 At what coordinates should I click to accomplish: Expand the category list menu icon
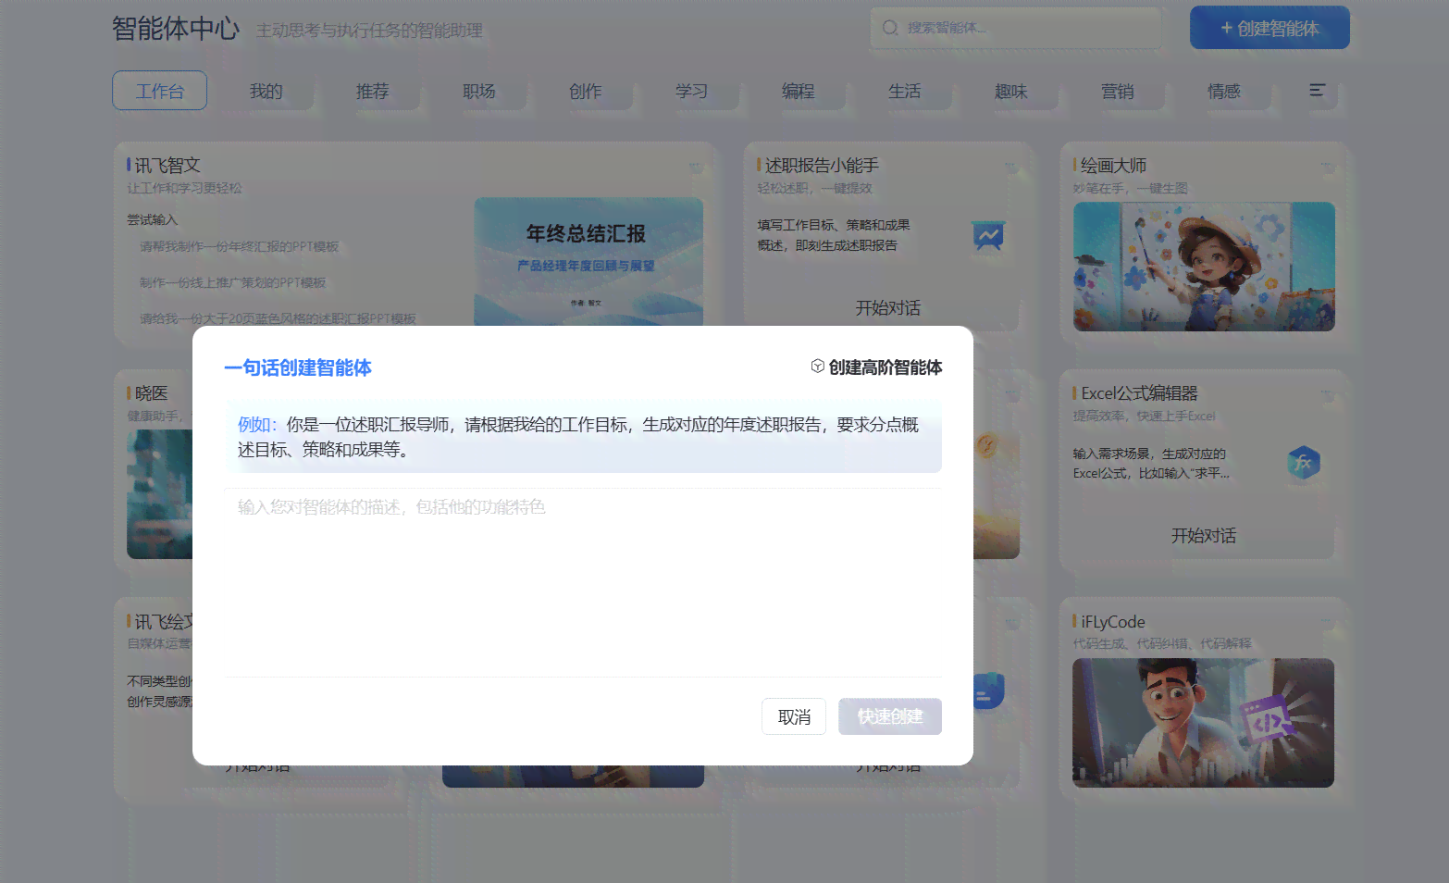[x=1318, y=90]
